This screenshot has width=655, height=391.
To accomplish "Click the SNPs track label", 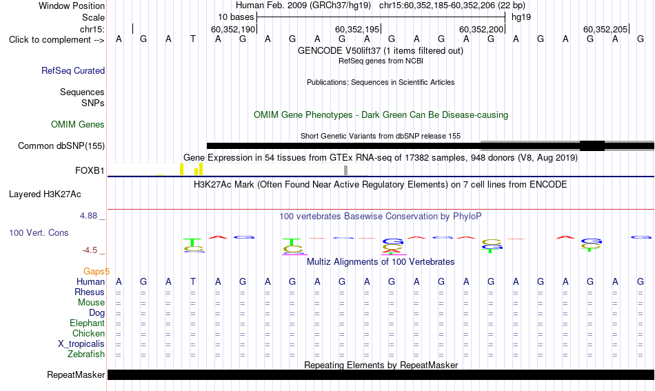I will 93,103.
